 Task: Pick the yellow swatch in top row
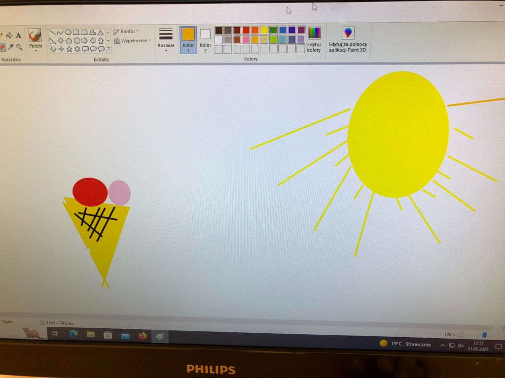264,30
